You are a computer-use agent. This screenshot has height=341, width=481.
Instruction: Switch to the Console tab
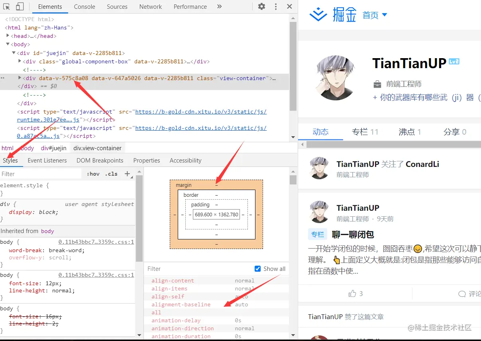[84, 7]
